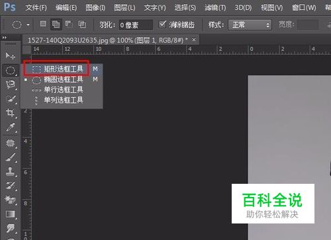
Task: Select the Brush tool
Action: coord(10,157)
